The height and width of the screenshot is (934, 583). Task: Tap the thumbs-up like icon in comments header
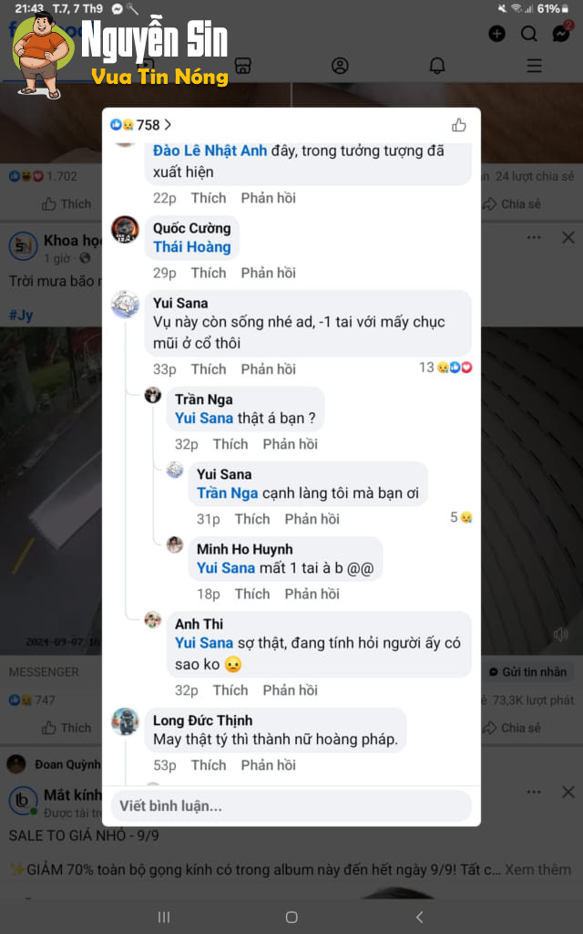tap(459, 124)
